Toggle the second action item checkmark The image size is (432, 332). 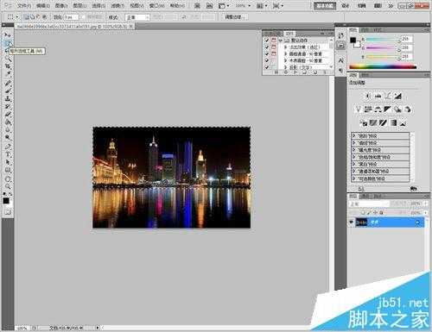click(267, 47)
